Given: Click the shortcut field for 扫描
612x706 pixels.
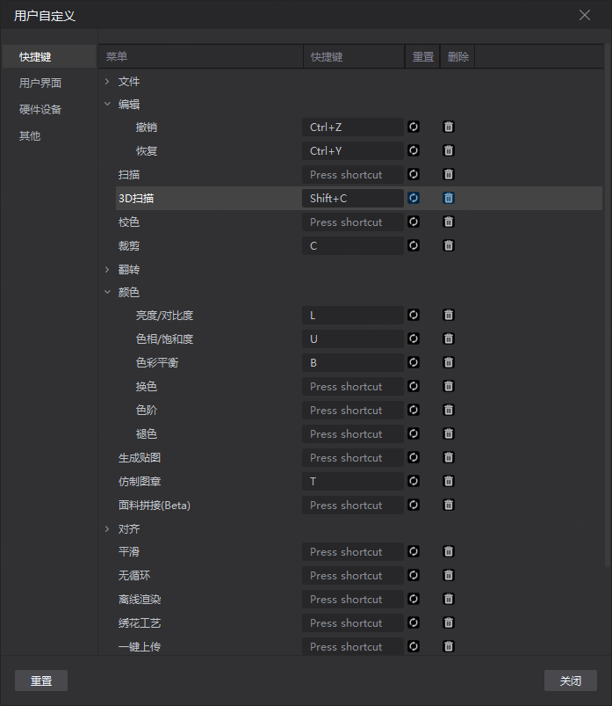Looking at the screenshot, I should [352, 175].
